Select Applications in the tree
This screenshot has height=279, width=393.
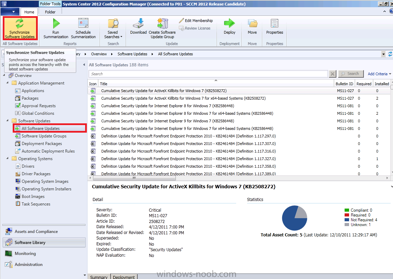[33, 91]
